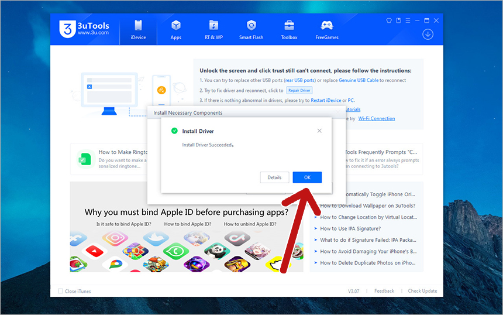Open How to Delete Duplicate Photos article

click(368, 263)
